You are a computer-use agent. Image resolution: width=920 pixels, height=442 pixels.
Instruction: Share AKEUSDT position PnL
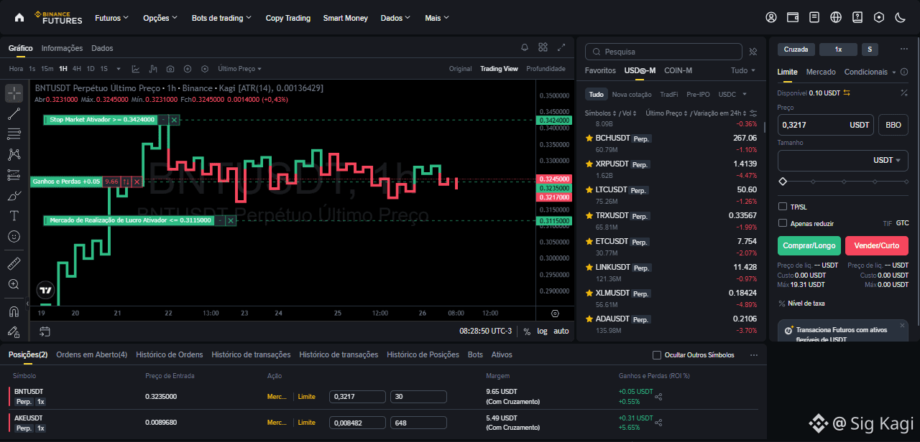click(658, 422)
